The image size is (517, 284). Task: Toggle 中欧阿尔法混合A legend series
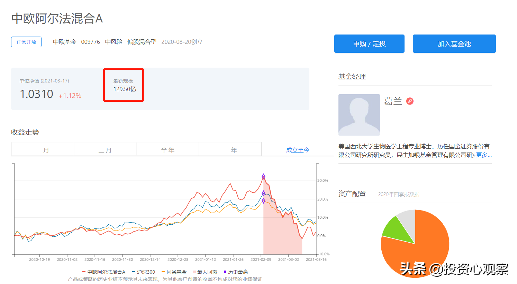pos(104,272)
